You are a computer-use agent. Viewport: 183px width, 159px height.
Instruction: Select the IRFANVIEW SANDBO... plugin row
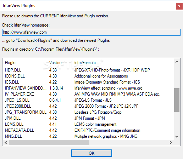[88, 88]
